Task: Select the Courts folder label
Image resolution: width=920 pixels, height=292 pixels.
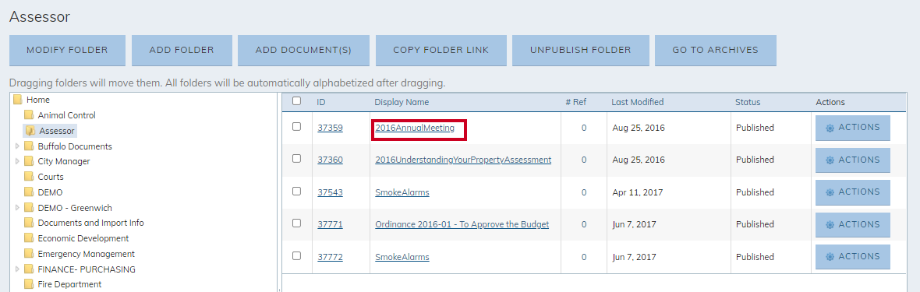Action: 51,177
